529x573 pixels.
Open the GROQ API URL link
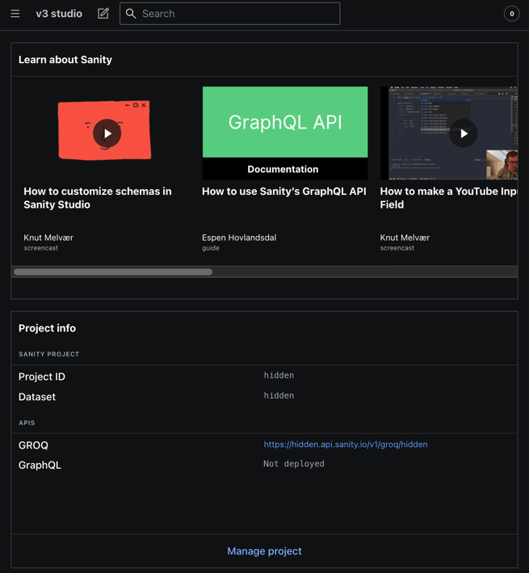(346, 444)
